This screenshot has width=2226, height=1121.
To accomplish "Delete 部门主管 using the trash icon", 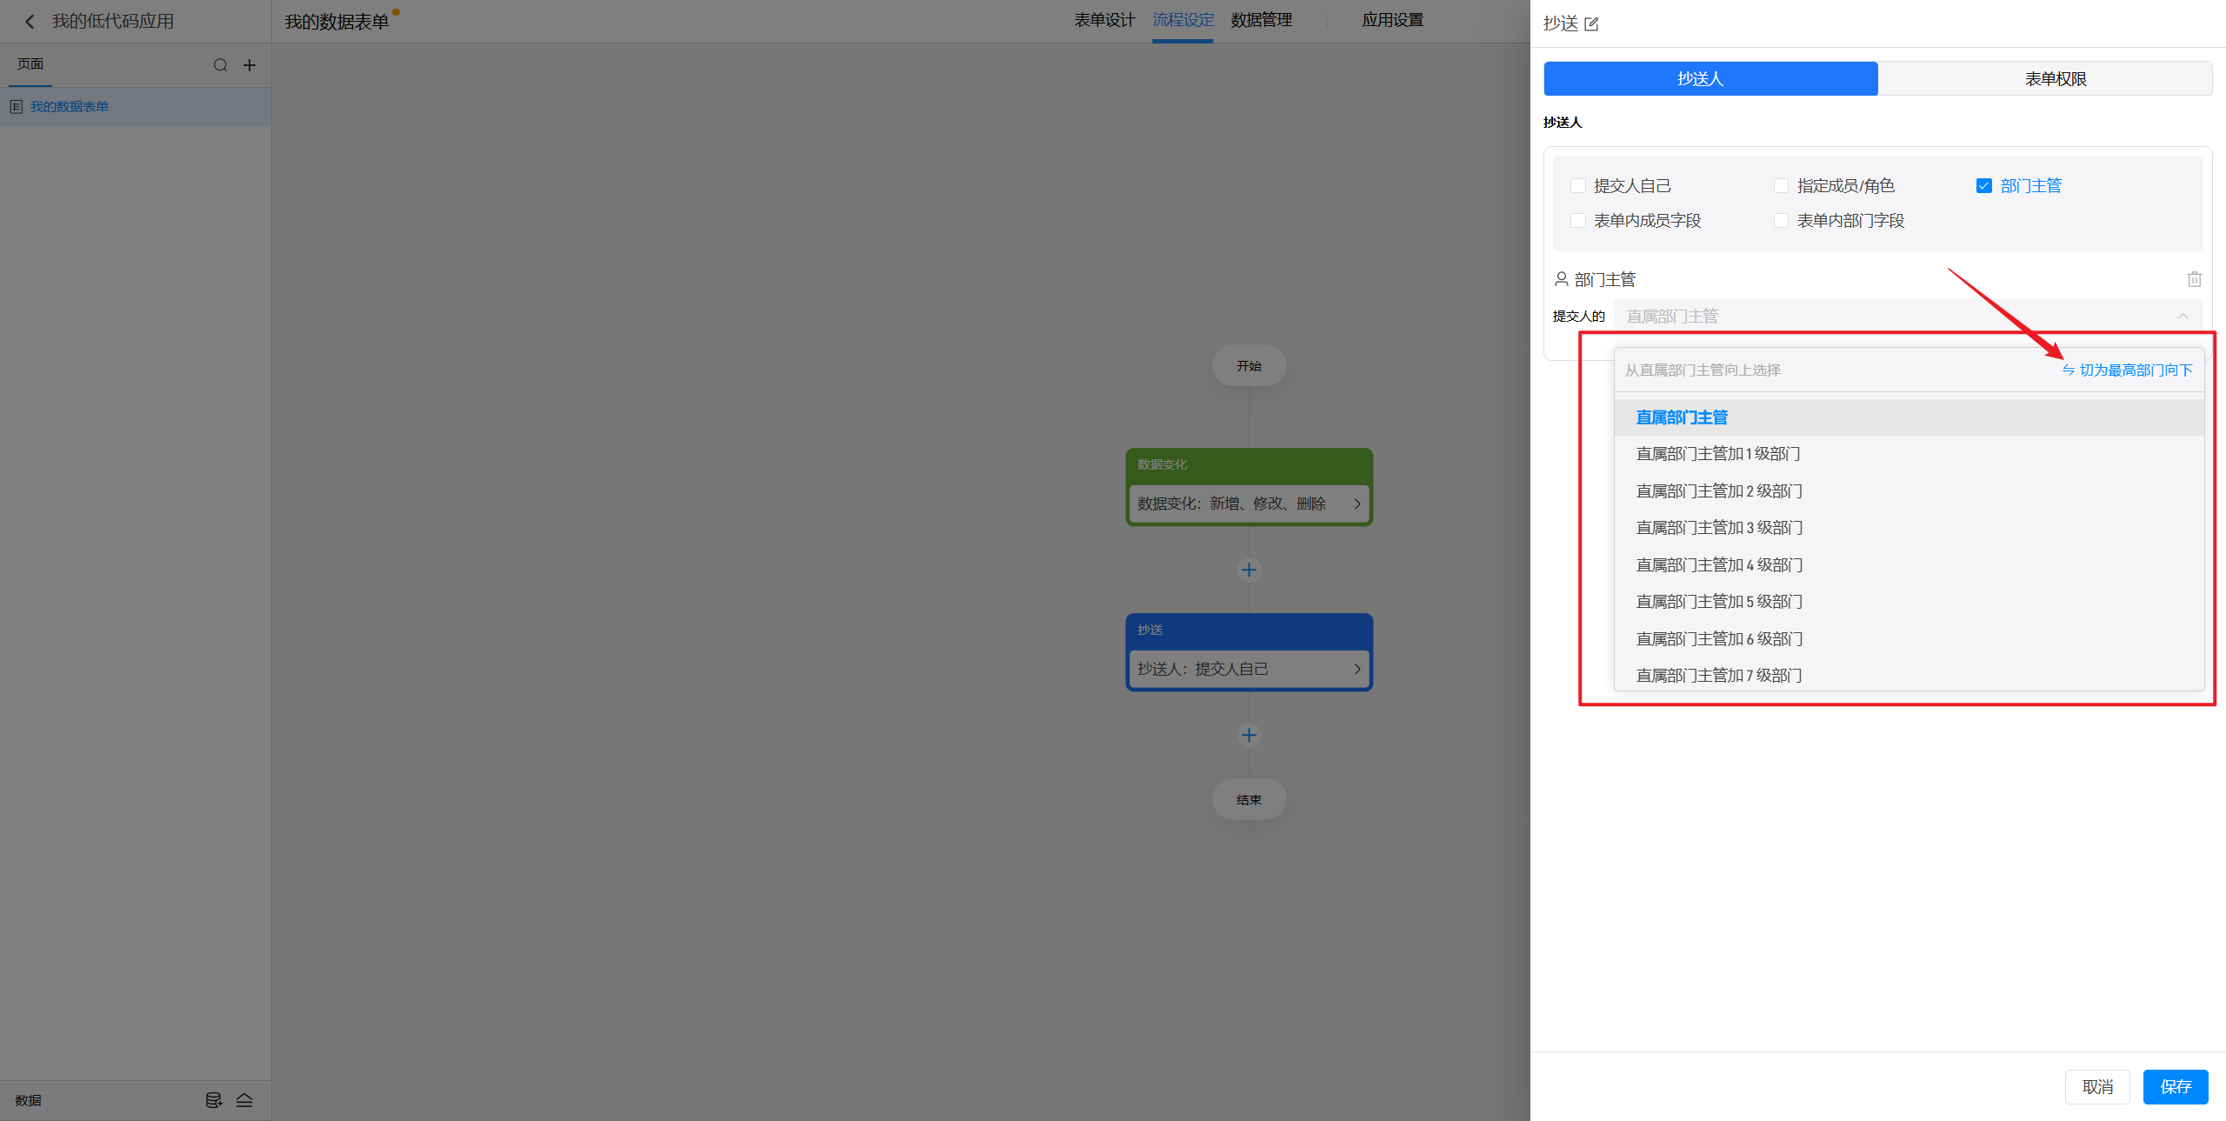I will pyautogui.click(x=2194, y=279).
